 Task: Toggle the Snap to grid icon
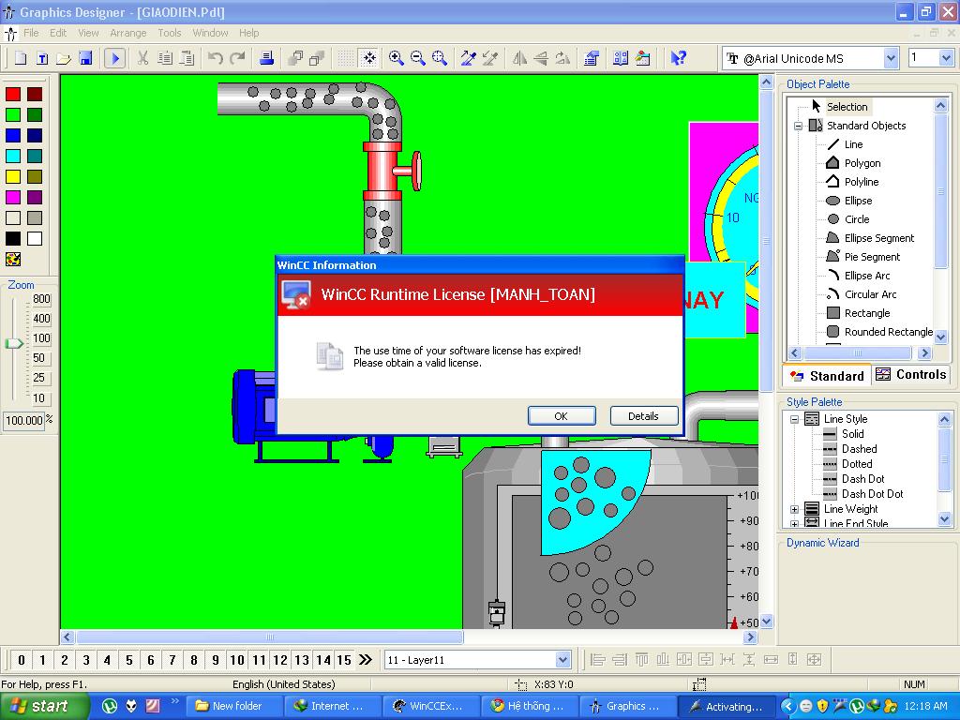pyautogui.click(x=369, y=59)
